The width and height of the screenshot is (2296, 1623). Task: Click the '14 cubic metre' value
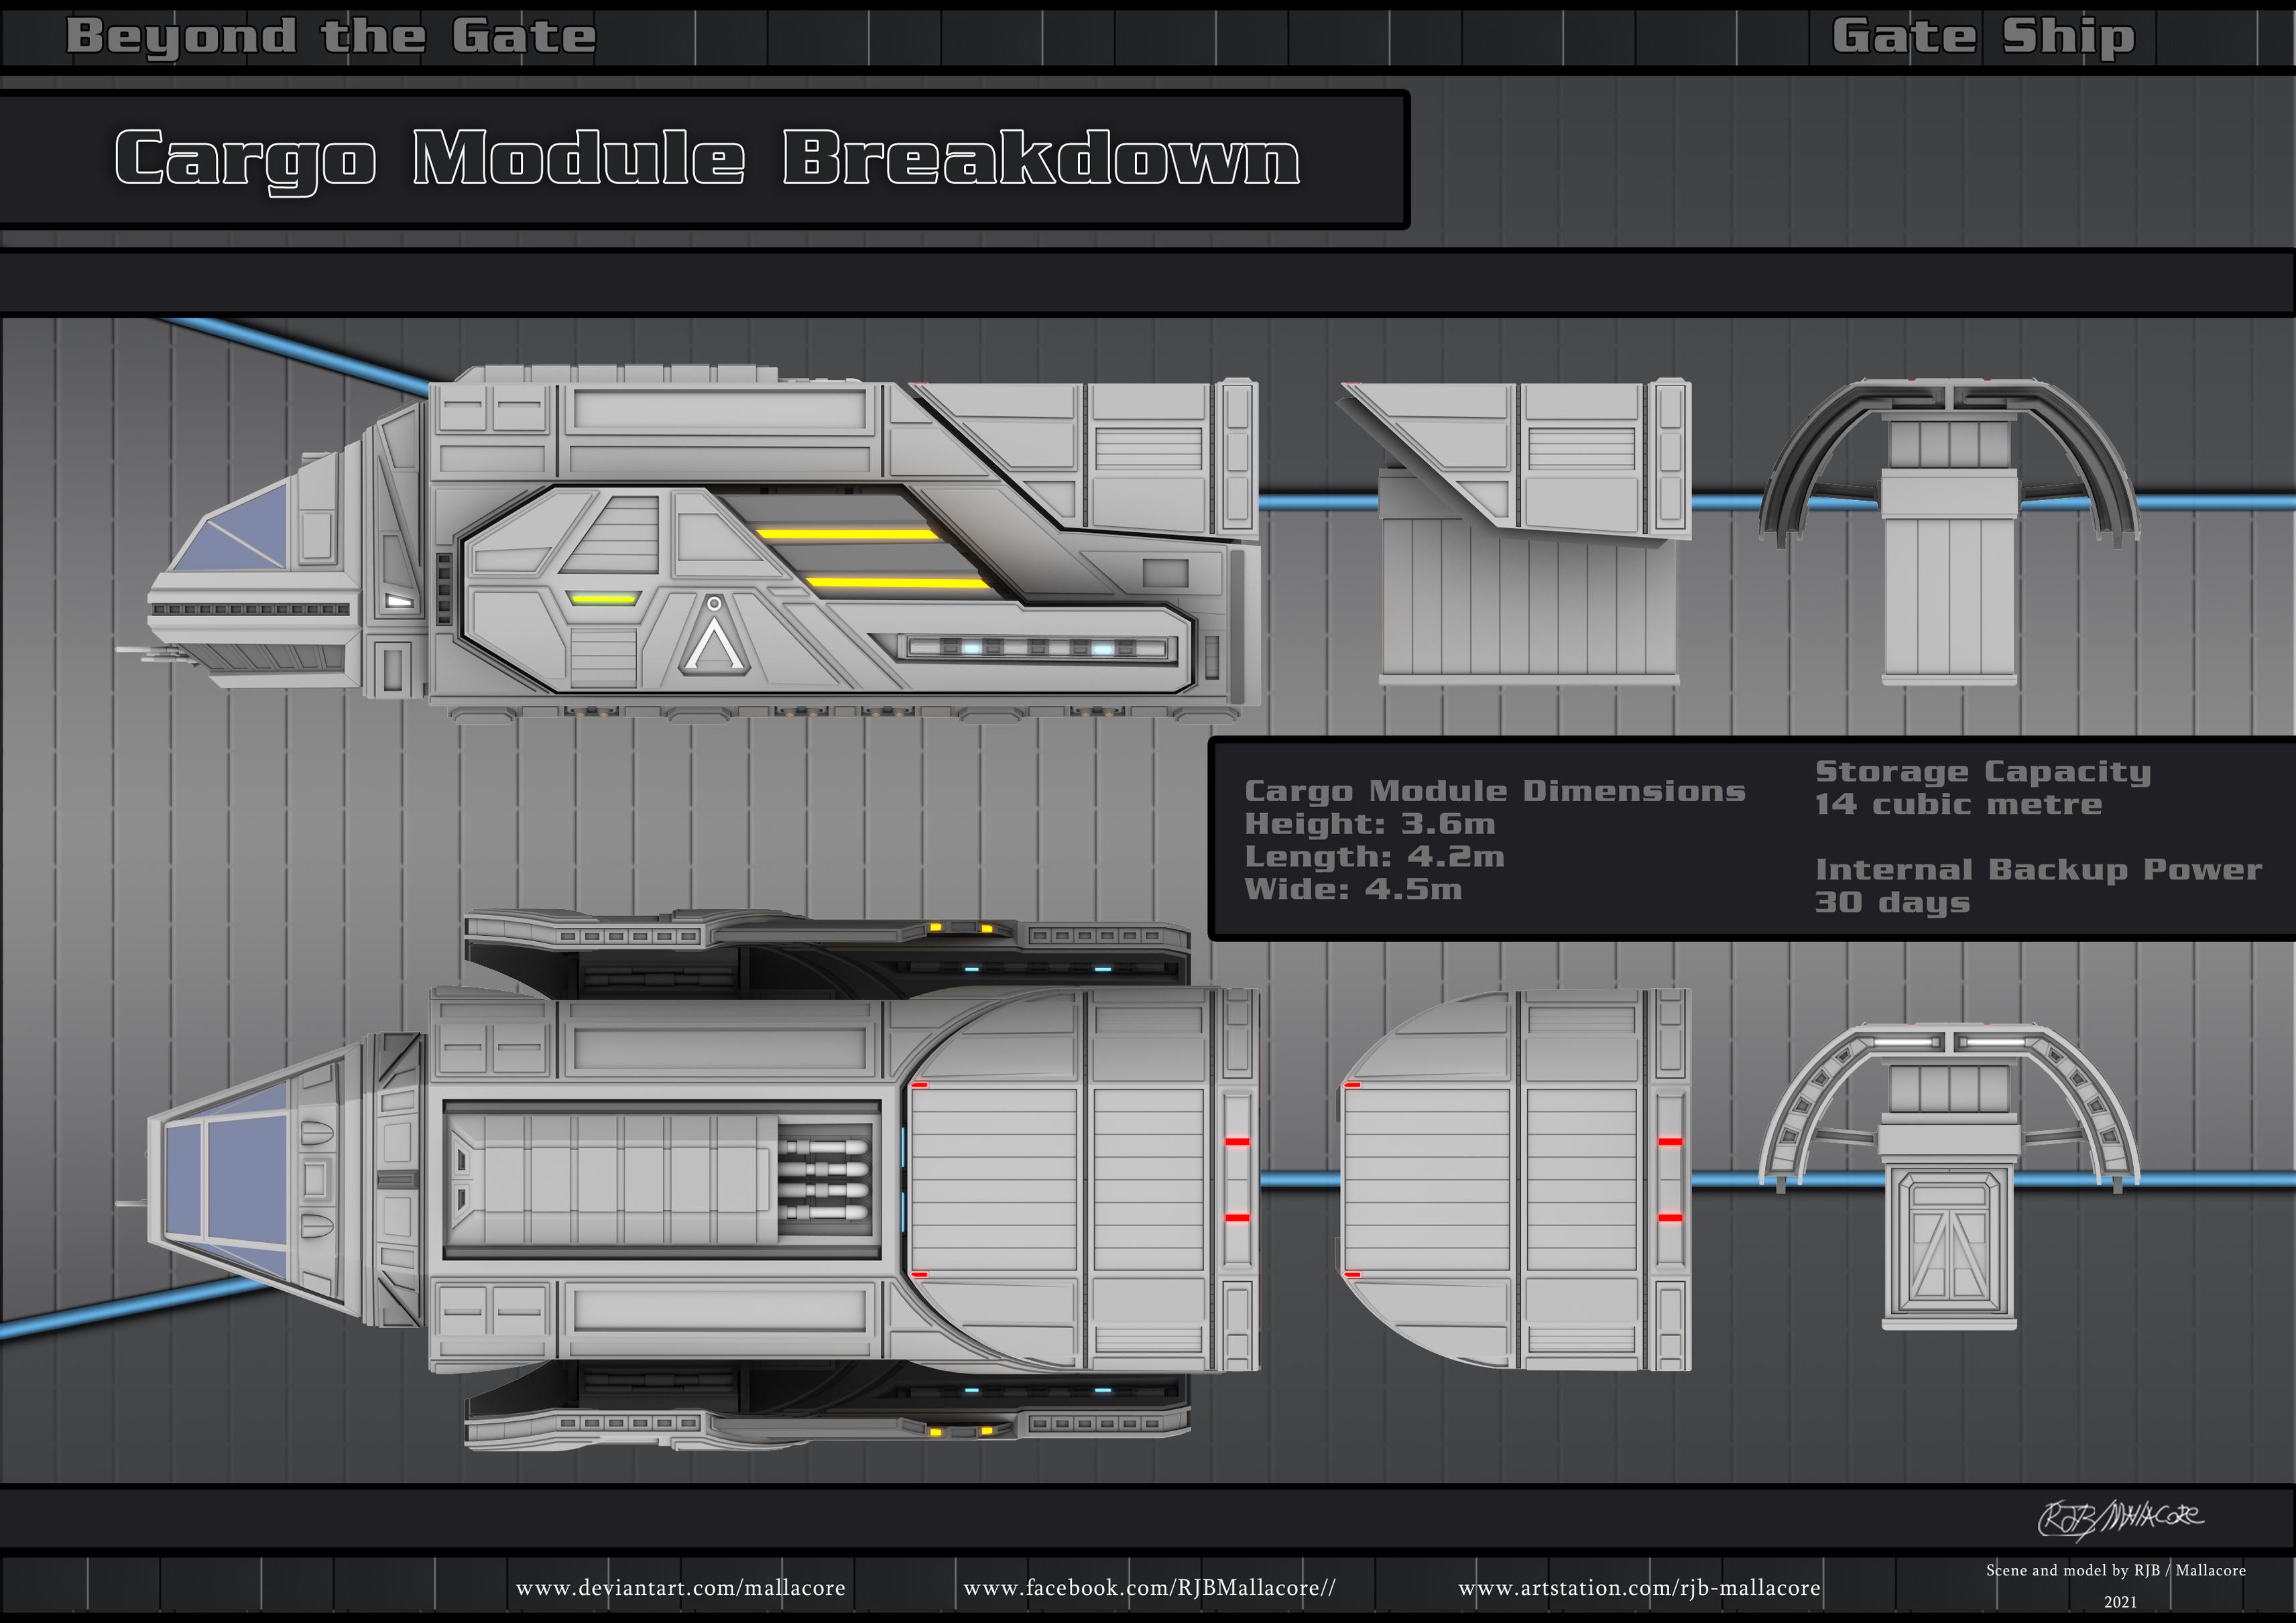coord(1958,804)
